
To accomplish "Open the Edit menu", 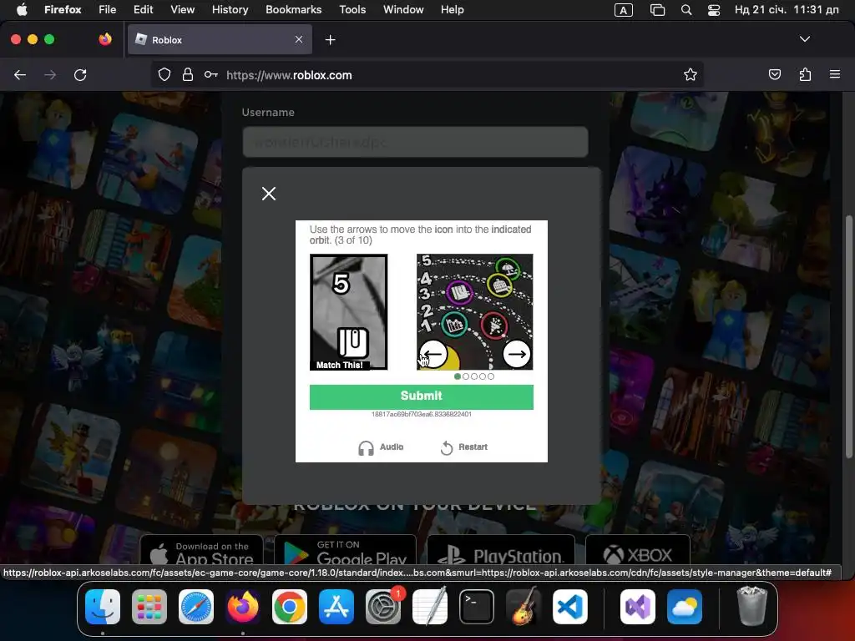I will (144, 10).
